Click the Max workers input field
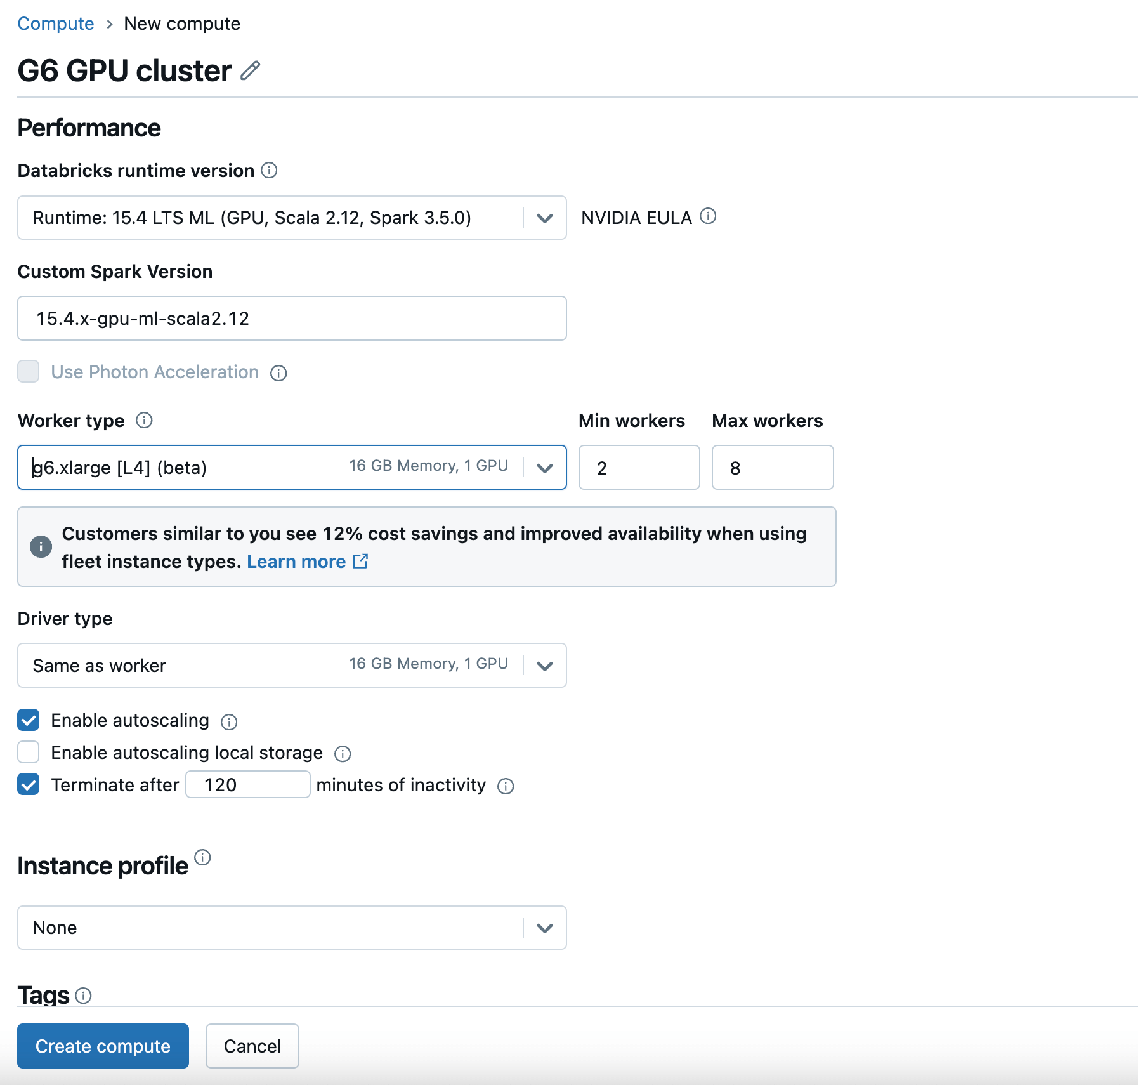The image size is (1138, 1085). click(x=772, y=468)
